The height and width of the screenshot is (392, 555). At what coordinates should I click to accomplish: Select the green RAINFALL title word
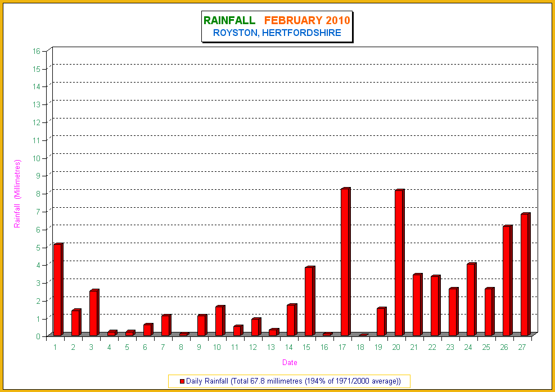[229, 21]
